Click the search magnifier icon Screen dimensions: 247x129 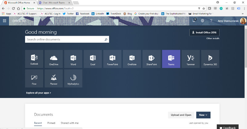106,40
